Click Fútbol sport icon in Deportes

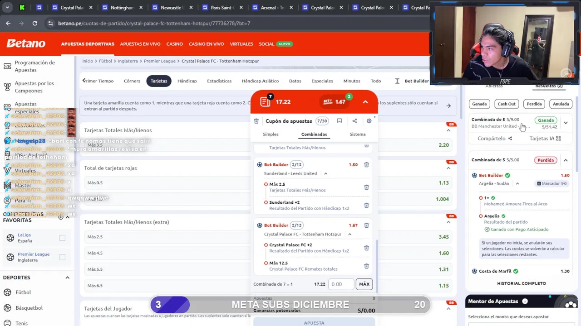pos(7,292)
